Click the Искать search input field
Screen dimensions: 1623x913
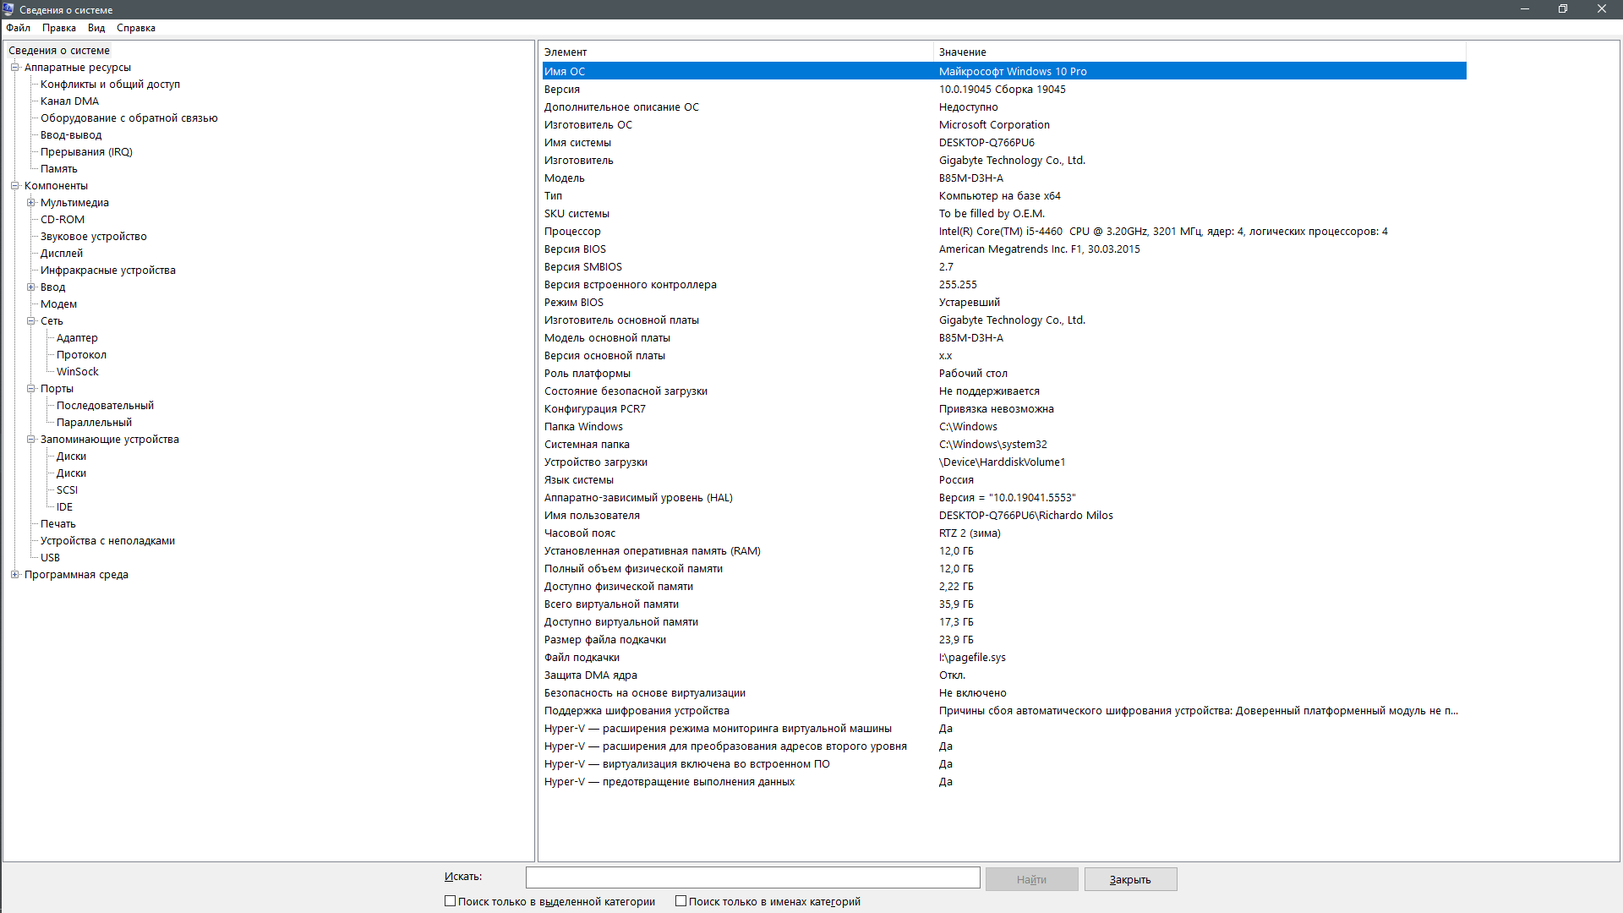(x=752, y=877)
